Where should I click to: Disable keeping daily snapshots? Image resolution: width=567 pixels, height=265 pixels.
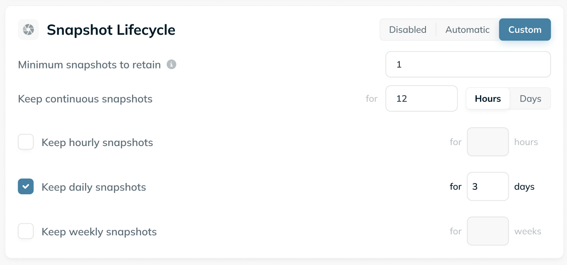26,186
